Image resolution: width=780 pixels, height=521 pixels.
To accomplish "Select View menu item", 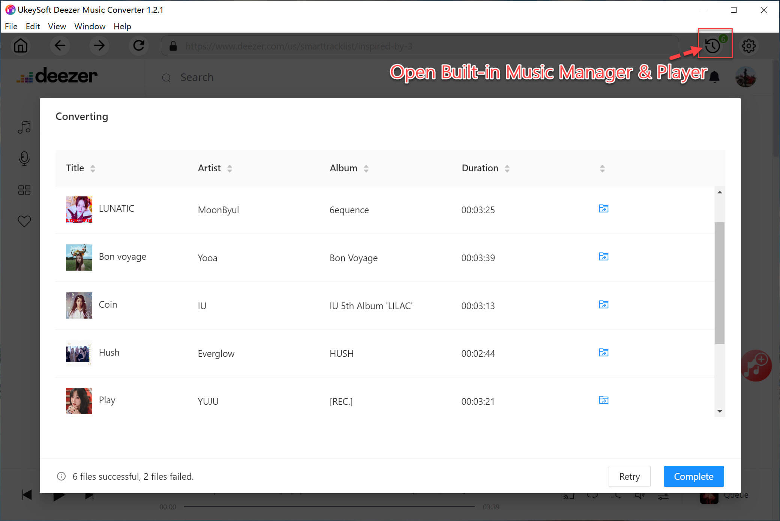I will [x=56, y=26].
